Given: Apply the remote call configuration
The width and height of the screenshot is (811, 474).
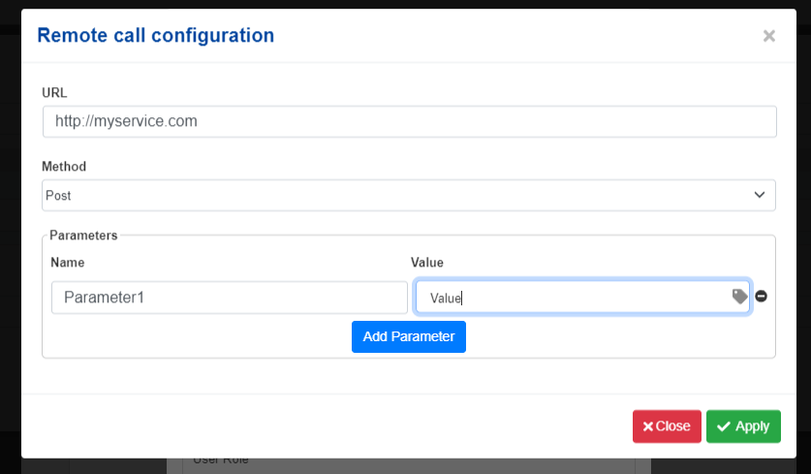Looking at the screenshot, I should tap(743, 427).
